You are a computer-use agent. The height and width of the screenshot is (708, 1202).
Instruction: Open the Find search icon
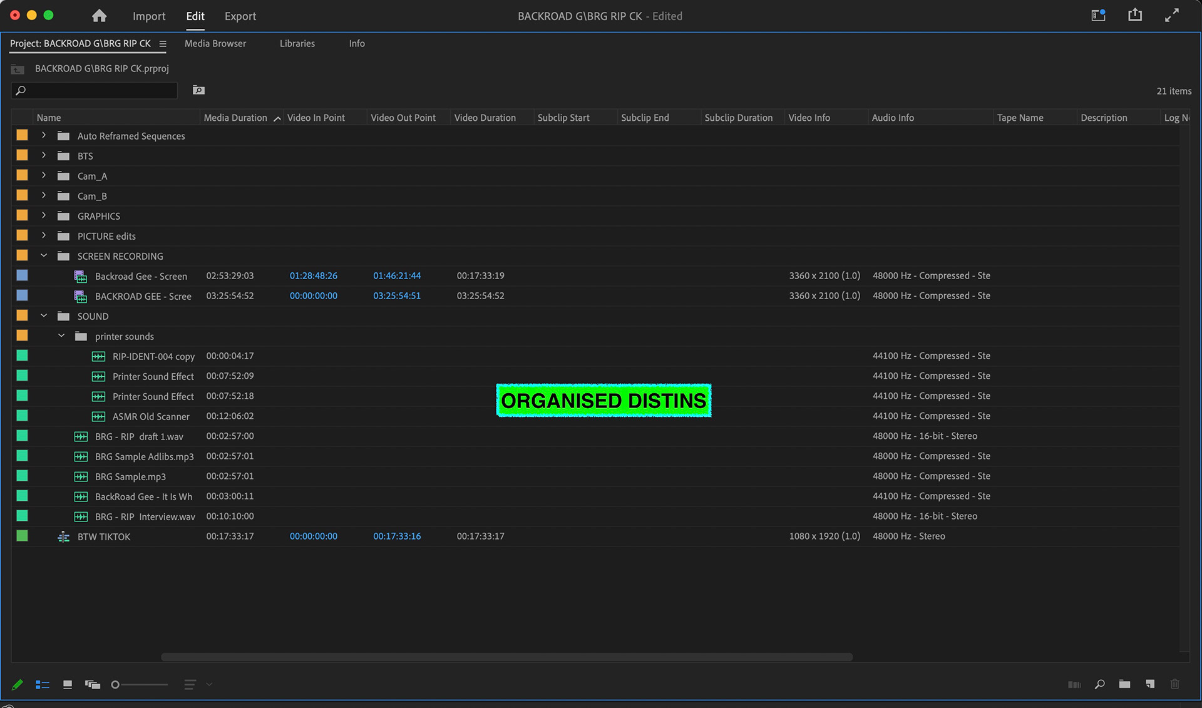pyautogui.click(x=1099, y=684)
